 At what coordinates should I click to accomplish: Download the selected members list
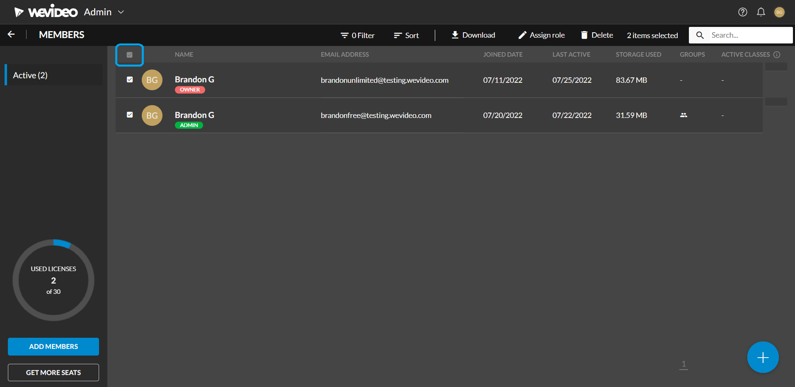tap(473, 35)
